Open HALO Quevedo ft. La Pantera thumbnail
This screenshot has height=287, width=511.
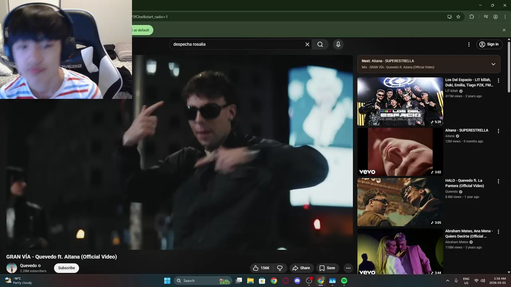pyautogui.click(x=400, y=202)
